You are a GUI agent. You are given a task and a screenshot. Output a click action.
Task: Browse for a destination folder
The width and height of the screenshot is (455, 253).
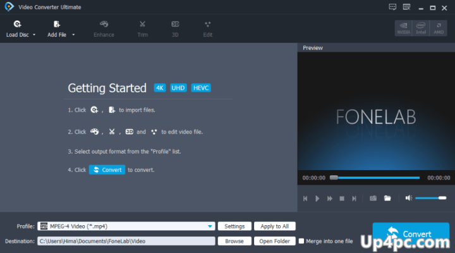234,241
